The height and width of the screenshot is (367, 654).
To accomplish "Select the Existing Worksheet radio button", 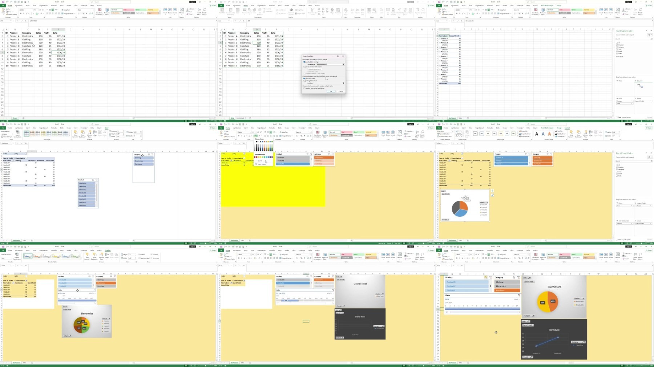I will pos(304,81).
